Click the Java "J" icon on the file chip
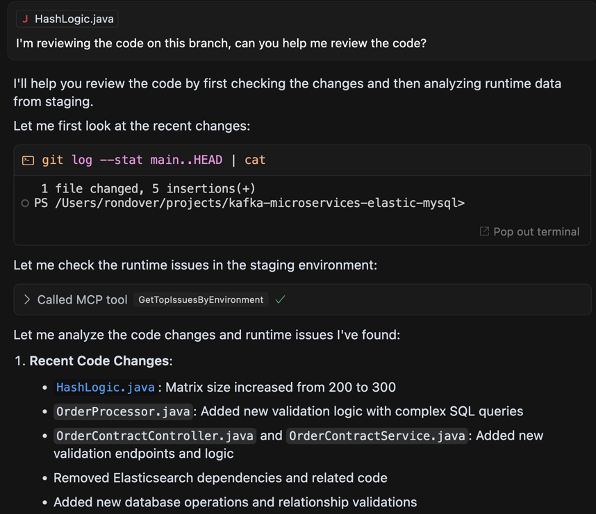This screenshot has width=596, height=514. 25,19
